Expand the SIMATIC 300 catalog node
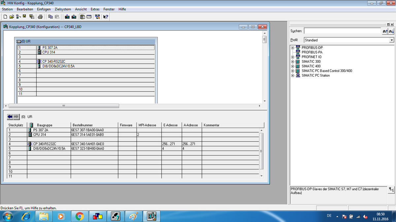Screen dimensions: 396x222 [x=292, y=62]
